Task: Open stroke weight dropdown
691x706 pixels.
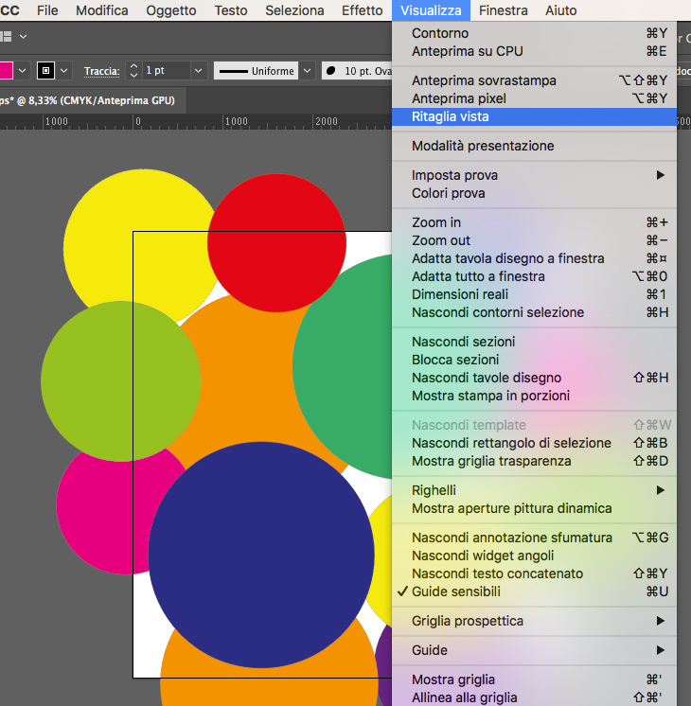Action: pos(198,71)
